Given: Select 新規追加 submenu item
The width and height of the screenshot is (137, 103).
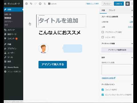Looking at the screenshot, I should [x=8, y=18].
